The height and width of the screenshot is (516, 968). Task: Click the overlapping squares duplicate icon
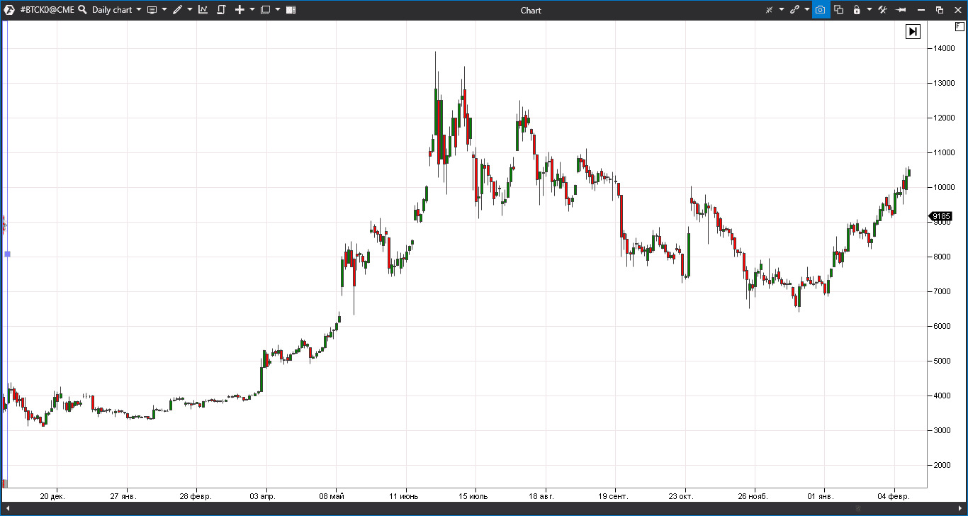(839, 10)
